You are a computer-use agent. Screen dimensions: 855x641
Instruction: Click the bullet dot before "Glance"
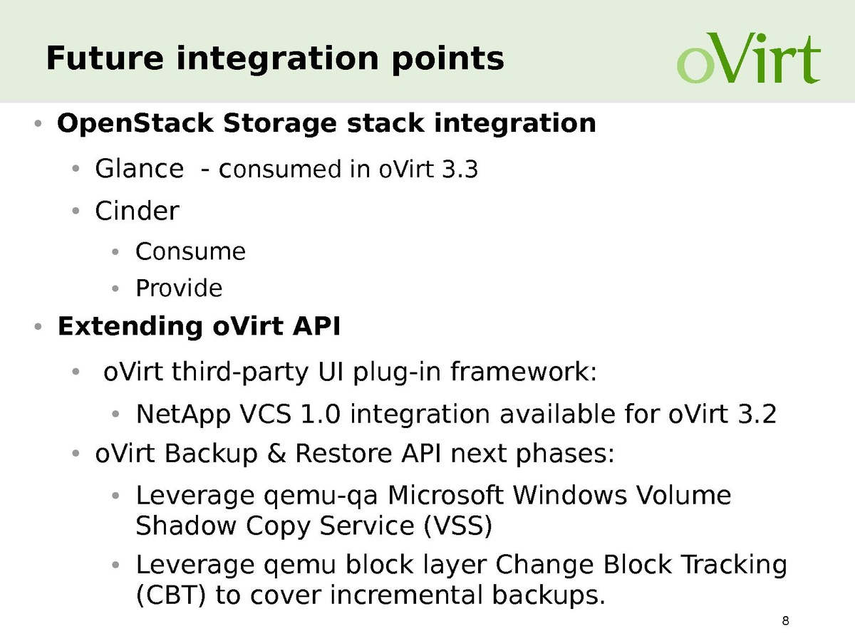tap(76, 170)
